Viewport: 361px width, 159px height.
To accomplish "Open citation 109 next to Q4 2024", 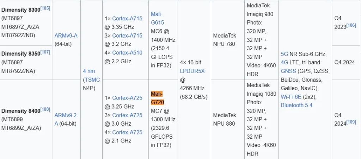I will coord(351,122).
